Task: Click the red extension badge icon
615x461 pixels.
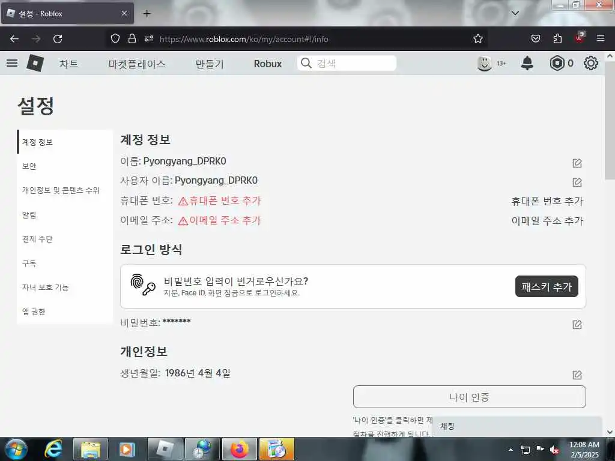Action: click(x=580, y=38)
